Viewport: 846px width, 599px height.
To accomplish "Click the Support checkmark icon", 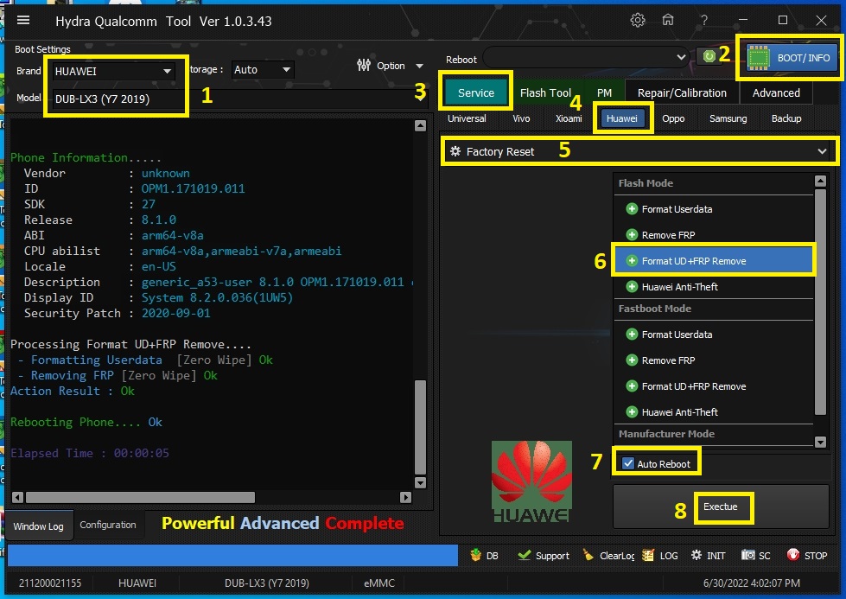I will pyautogui.click(x=524, y=555).
